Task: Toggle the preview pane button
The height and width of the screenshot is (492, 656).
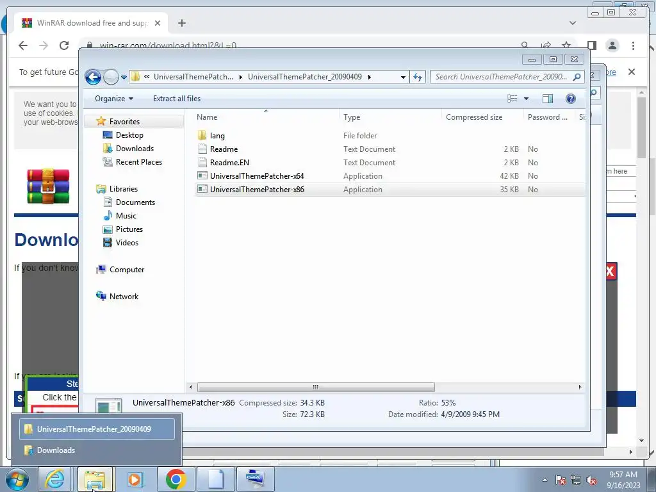Action: point(547,99)
